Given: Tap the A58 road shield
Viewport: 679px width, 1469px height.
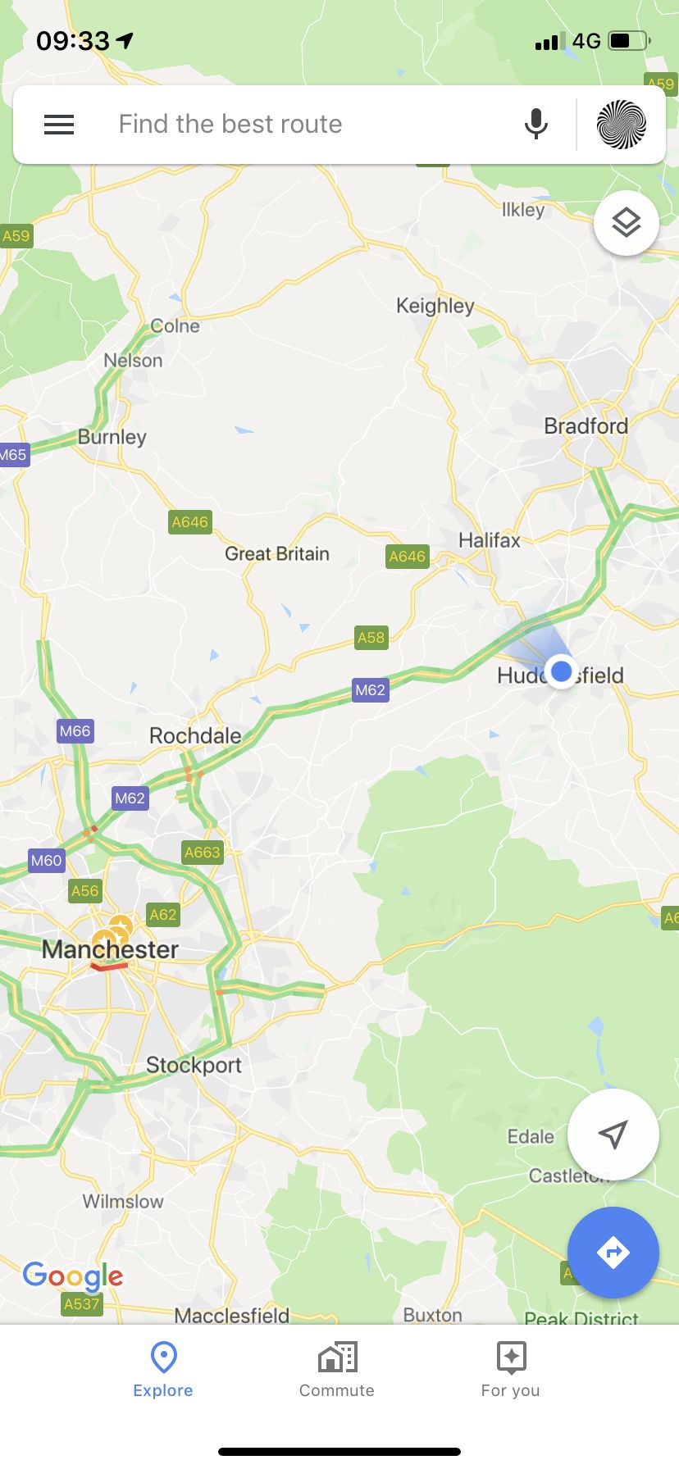Looking at the screenshot, I should pos(371,637).
